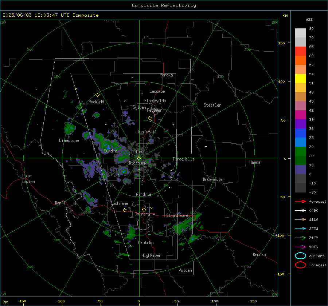Select the orange 111V arrow legend entry
The image size is (328, 306).
pos(300,219)
